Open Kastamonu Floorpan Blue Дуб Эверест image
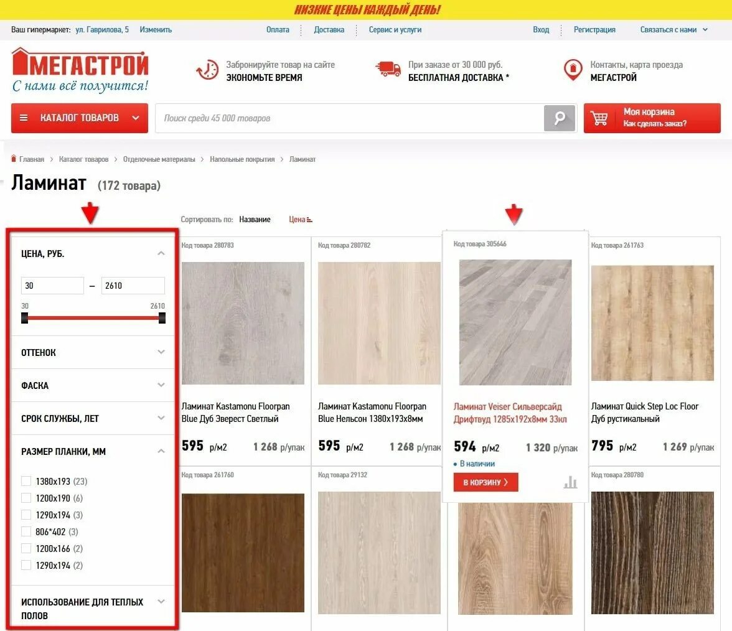This screenshot has height=631, width=732. pos(243,323)
